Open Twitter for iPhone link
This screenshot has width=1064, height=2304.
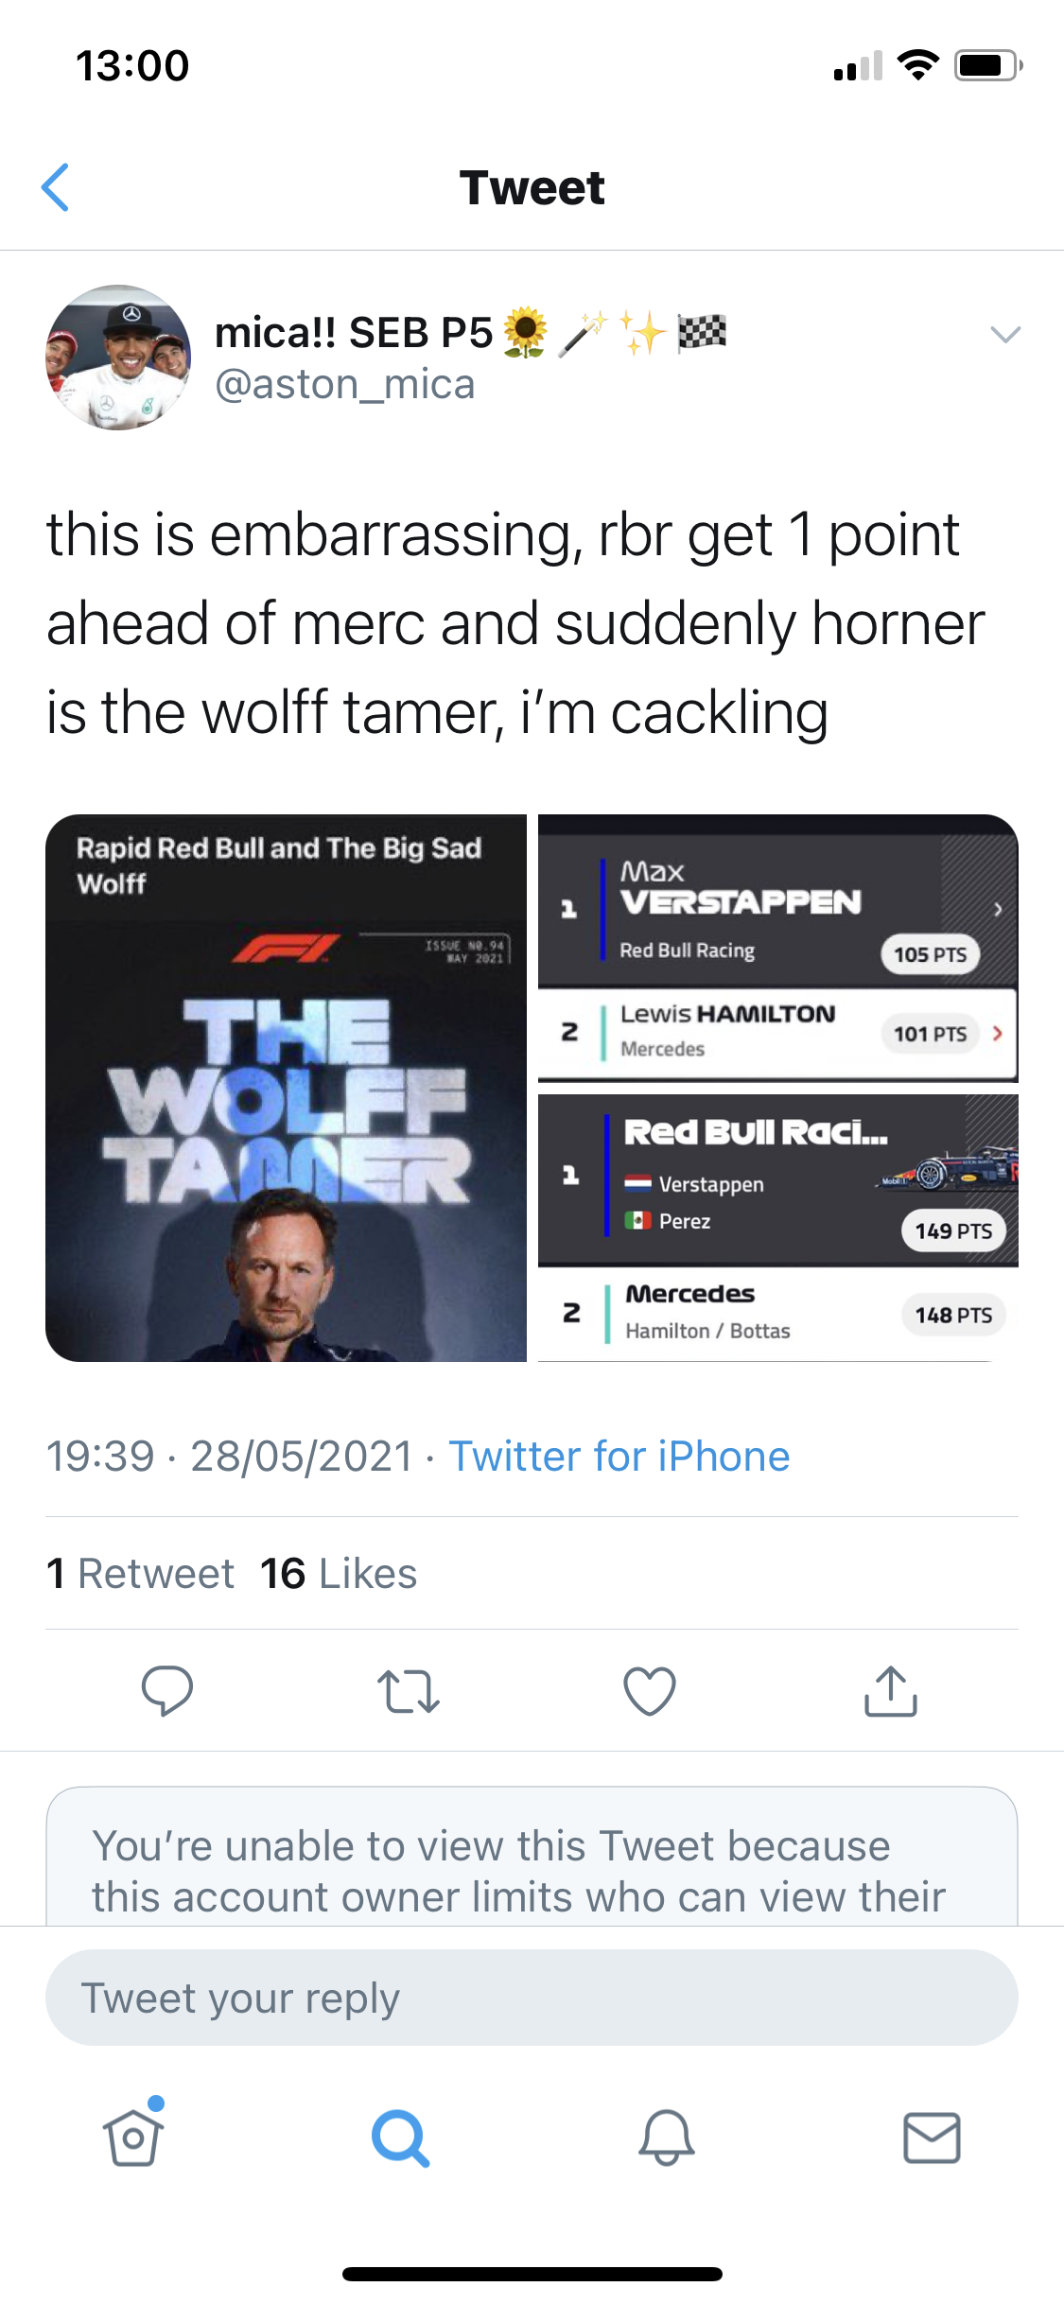(619, 1457)
